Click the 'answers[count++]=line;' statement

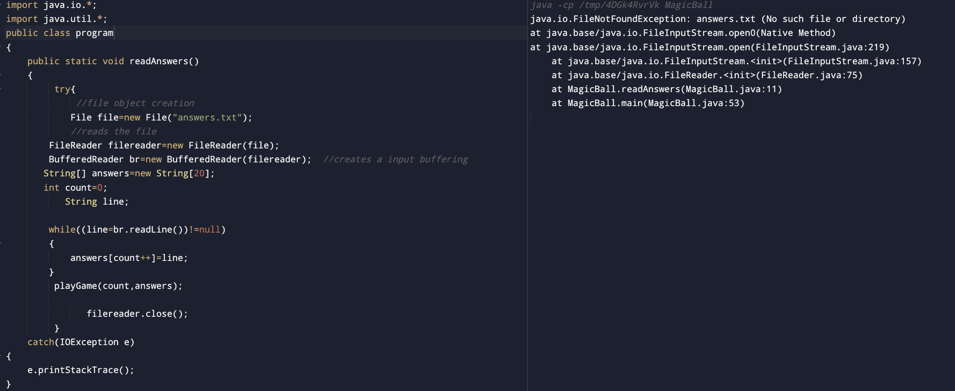(x=129, y=258)
